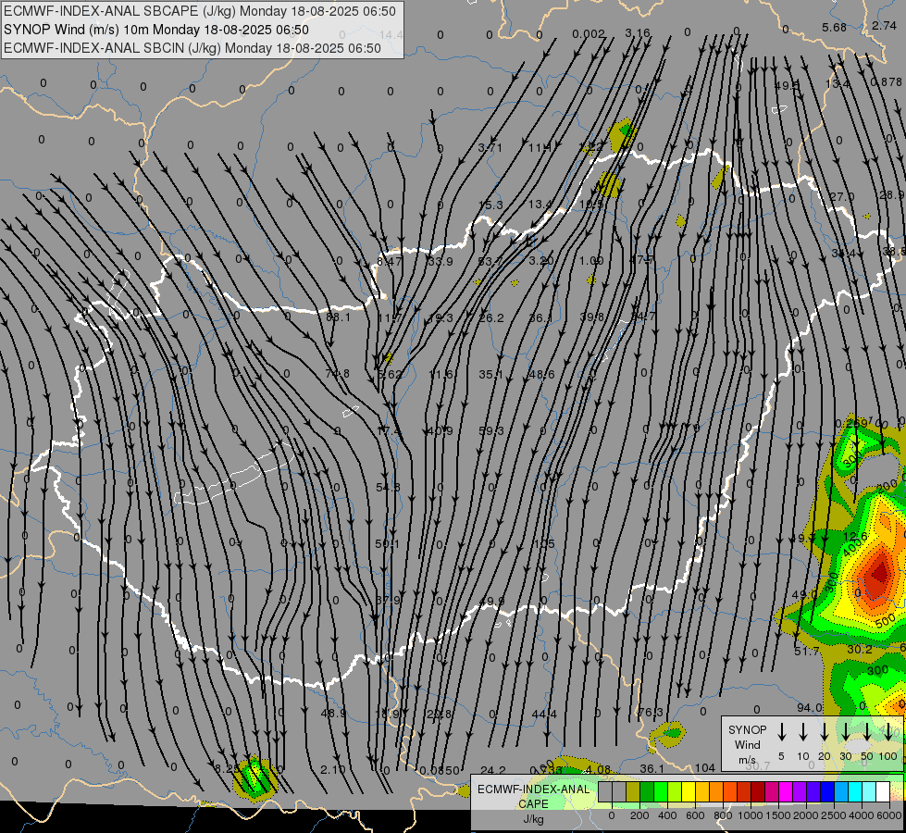
Task: Select the olive swatch in the CAPE legend
Action: (633, 791)
